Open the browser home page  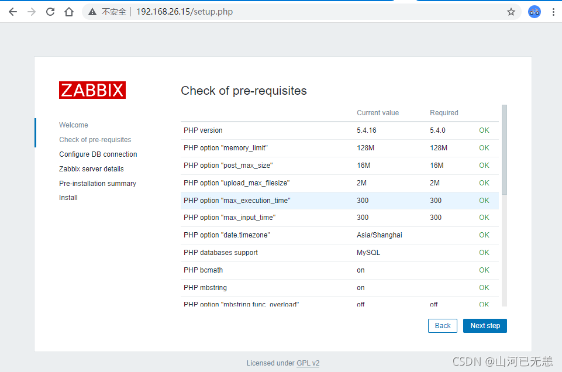tap(69, 12)
